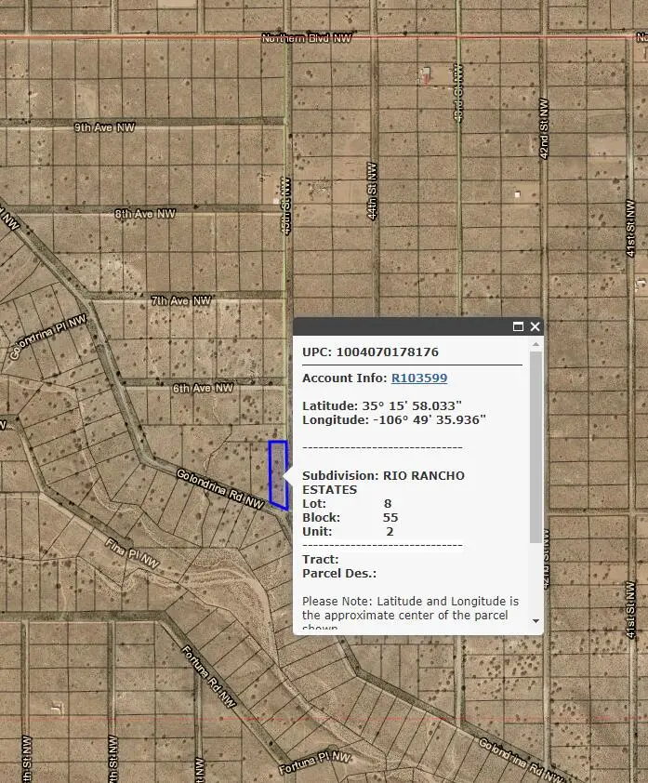Click the Subdivision RIO RANCHO ESTATES text
This screenshot has width=648, height=783.
(383, 482)
